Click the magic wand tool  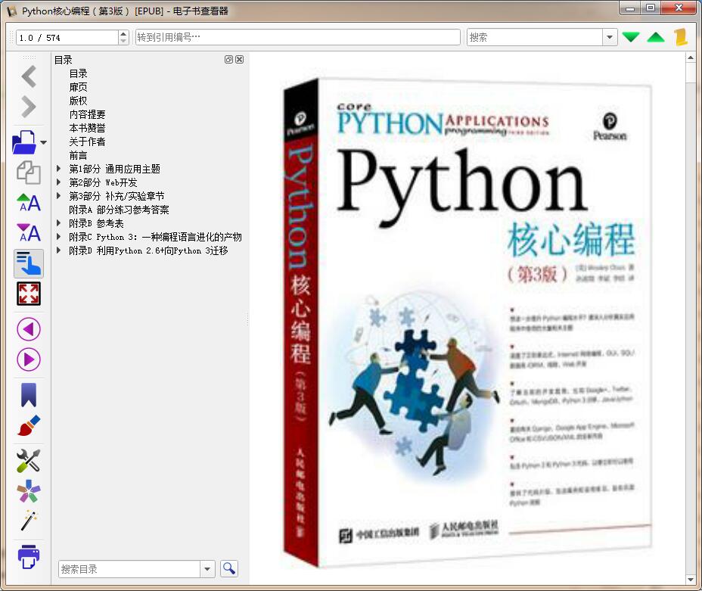(28, 521)
